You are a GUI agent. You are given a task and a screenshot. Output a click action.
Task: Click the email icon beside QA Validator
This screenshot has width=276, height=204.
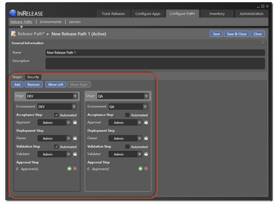[146, 154]
